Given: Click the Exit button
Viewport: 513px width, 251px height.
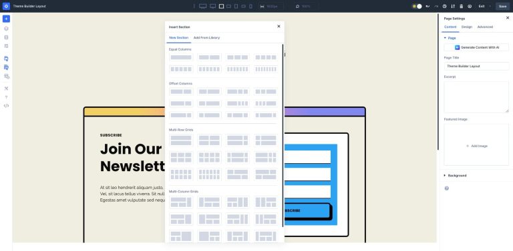Looking at the screenshot, I should point(482,6).
